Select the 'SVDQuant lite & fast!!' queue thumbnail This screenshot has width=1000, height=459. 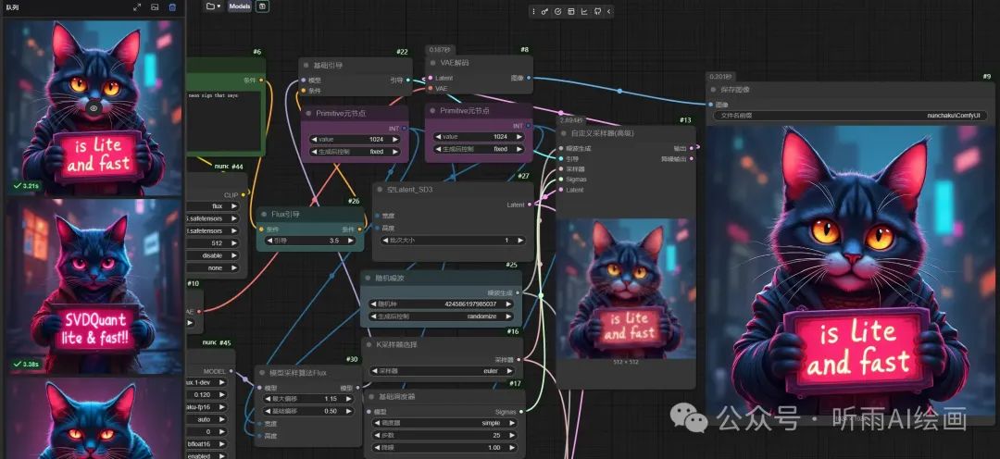[94, 286]
